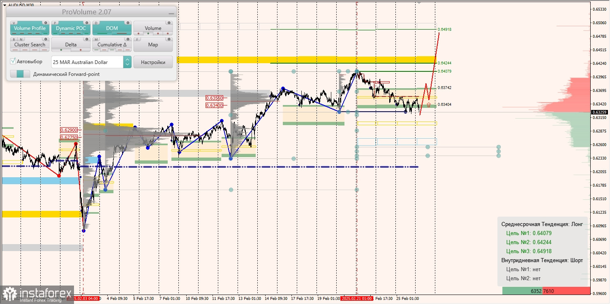Toggle the red dot under Delta

point(81,50)
